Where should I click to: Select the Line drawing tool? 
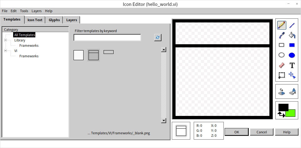(292, 25)
